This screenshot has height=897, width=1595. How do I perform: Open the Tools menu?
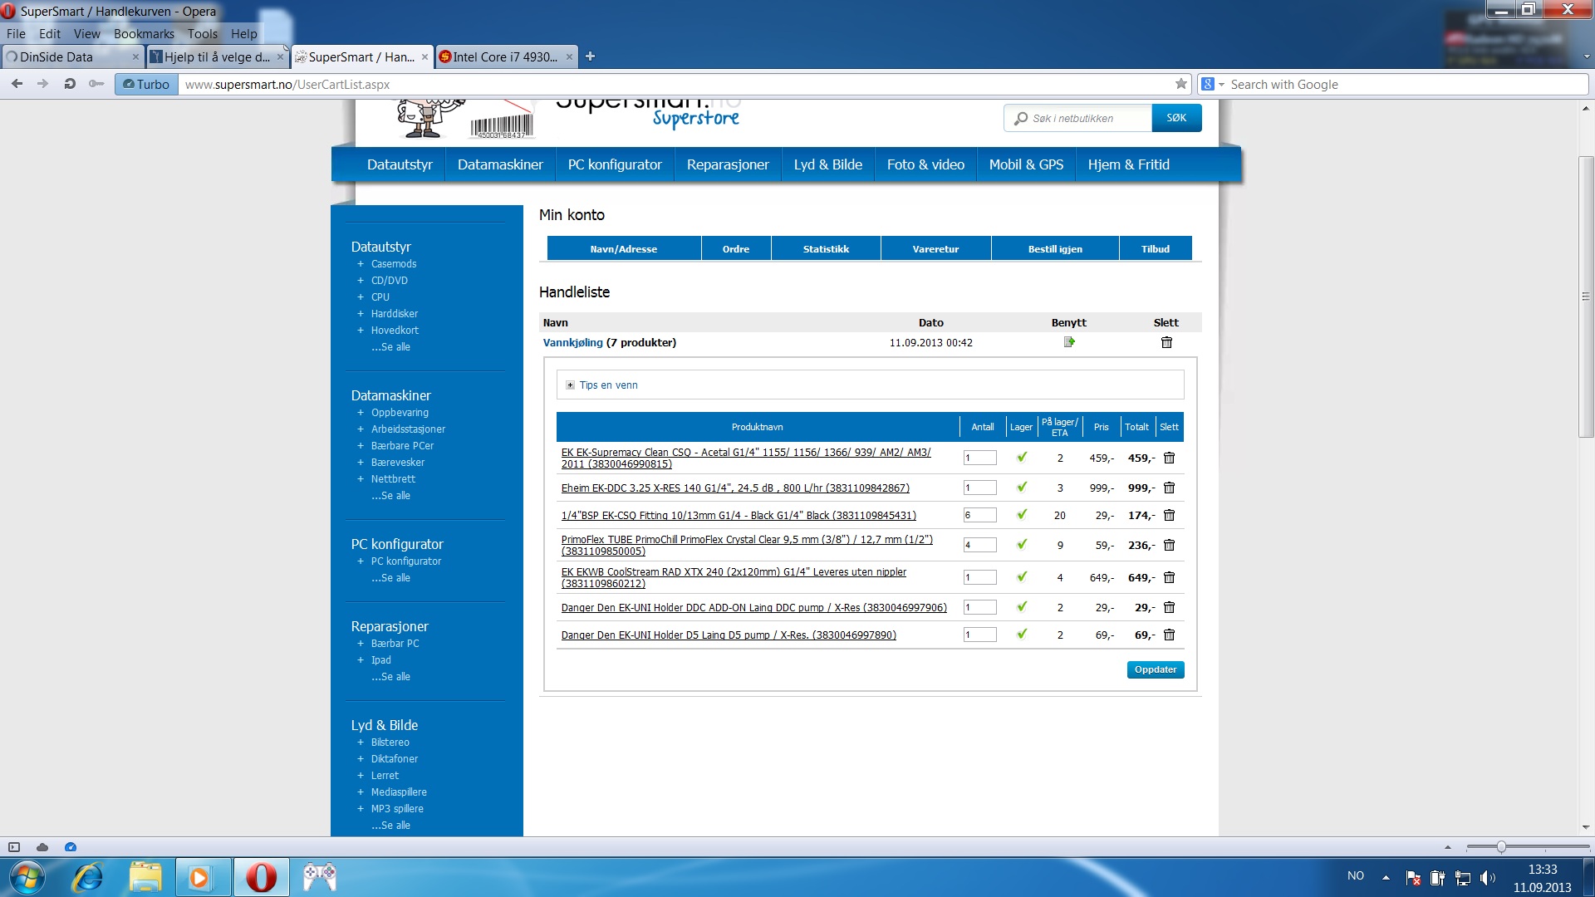click(202, 34)
